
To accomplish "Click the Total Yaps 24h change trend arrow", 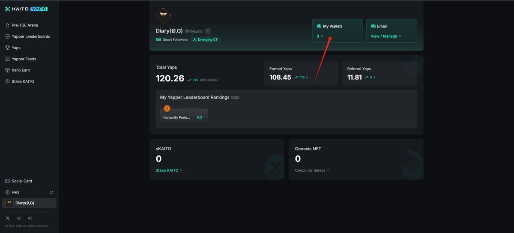I will (x=189, y=80).
